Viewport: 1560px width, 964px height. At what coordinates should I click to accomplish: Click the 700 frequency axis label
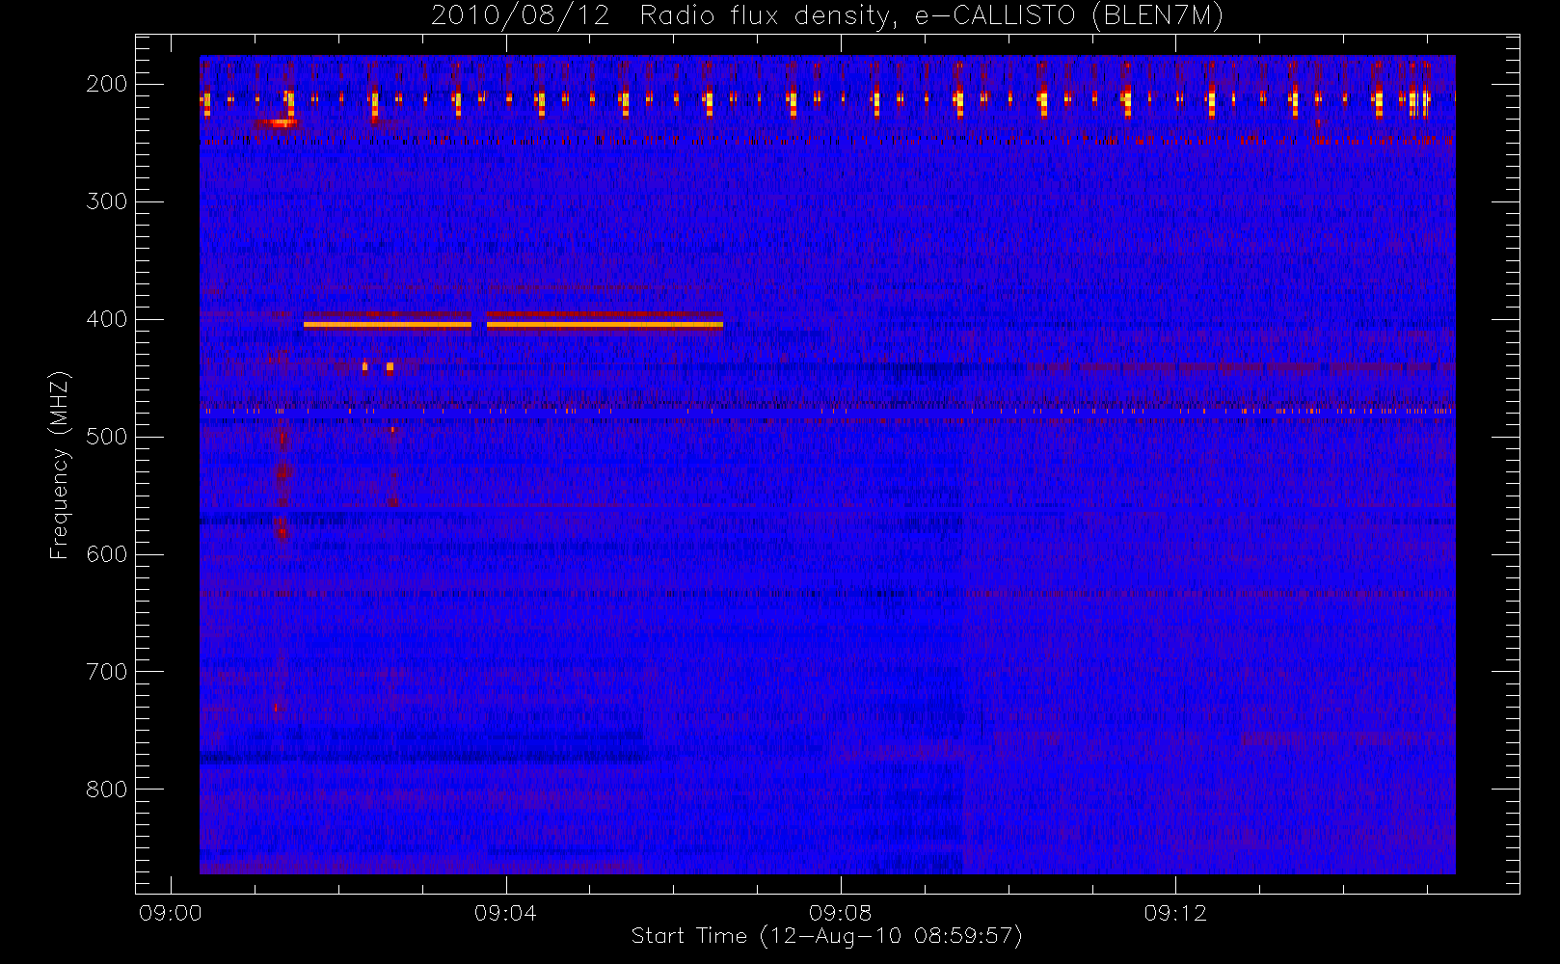point(107,672)
